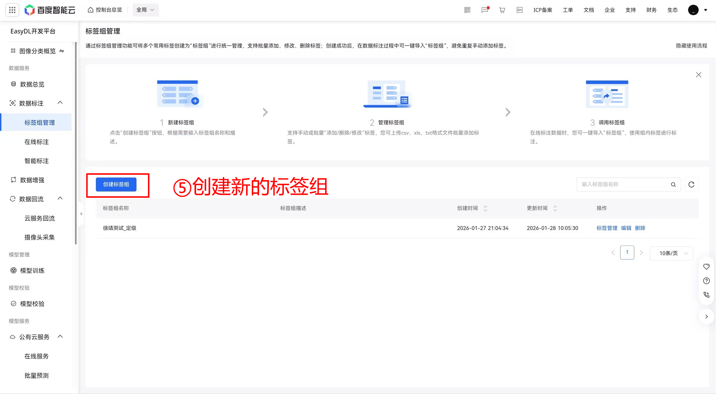Screen dimensions: 716x394
Task: Click the QR code icon in header
Action: point(467,10)
